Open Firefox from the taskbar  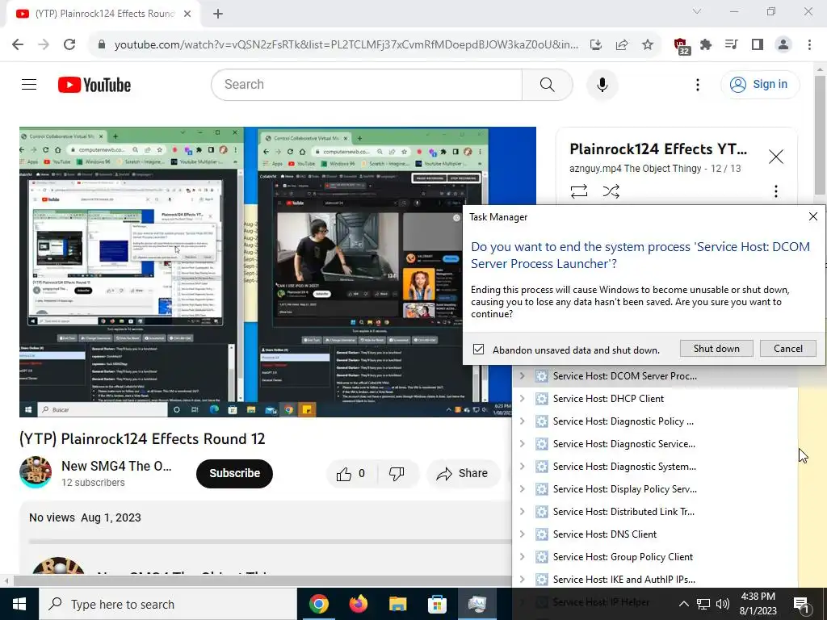[x=358, y=604]
